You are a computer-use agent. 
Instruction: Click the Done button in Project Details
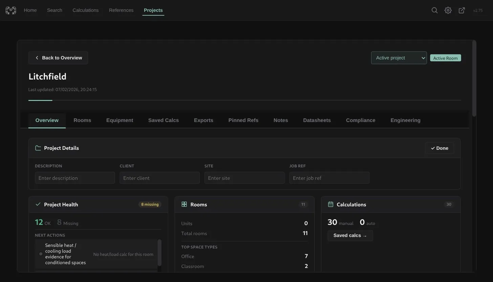coord(439,148)
